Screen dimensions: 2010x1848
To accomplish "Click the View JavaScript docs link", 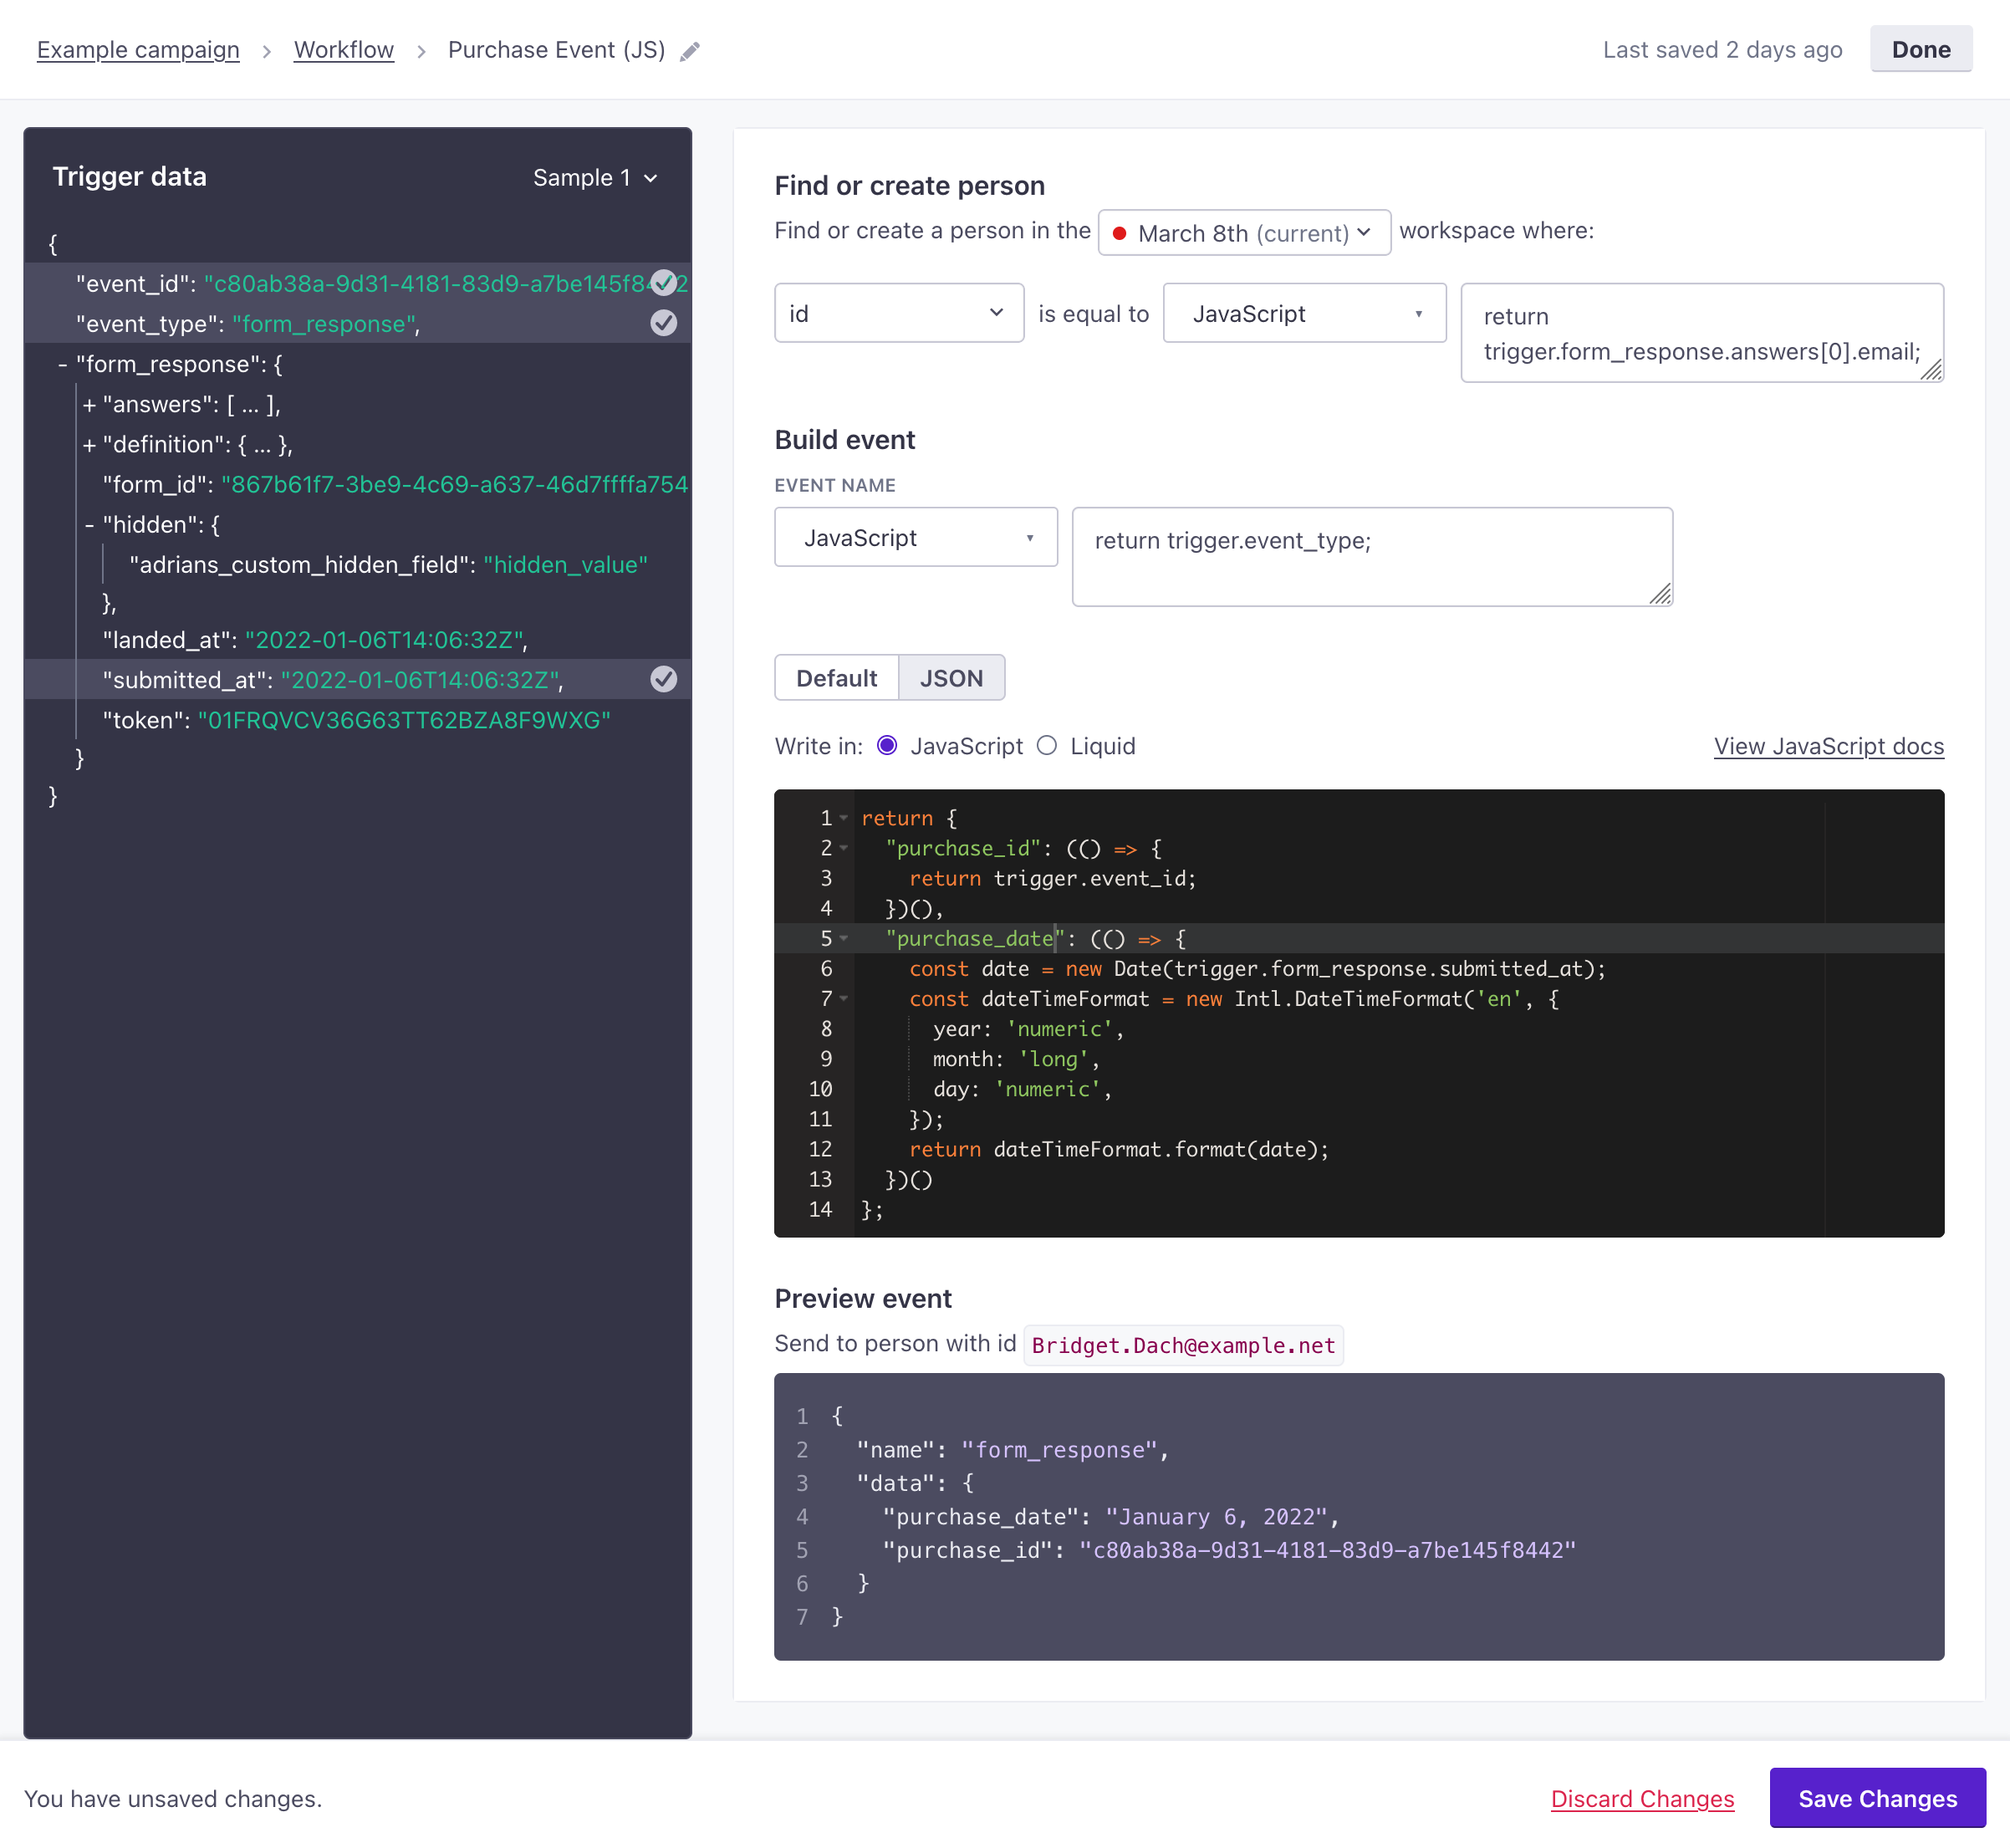I will pos(1828,744).
